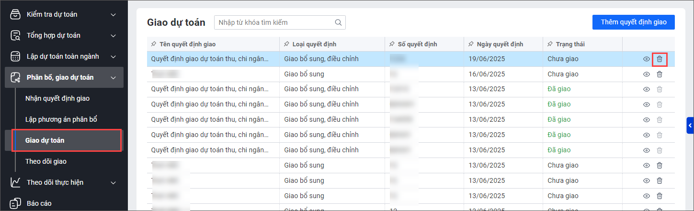Screen dimensions: 694x211
Task: Expand the Theo dõi thực hiện chevron
Action: 114,182
